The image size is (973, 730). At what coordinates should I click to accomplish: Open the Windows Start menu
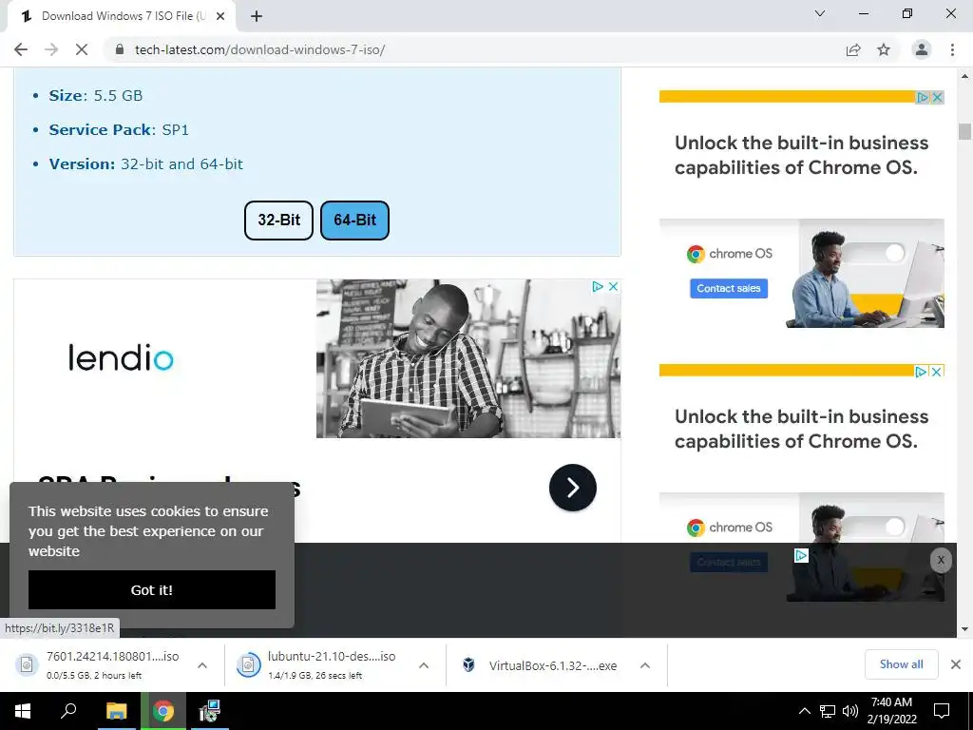[x=23, y=711]
